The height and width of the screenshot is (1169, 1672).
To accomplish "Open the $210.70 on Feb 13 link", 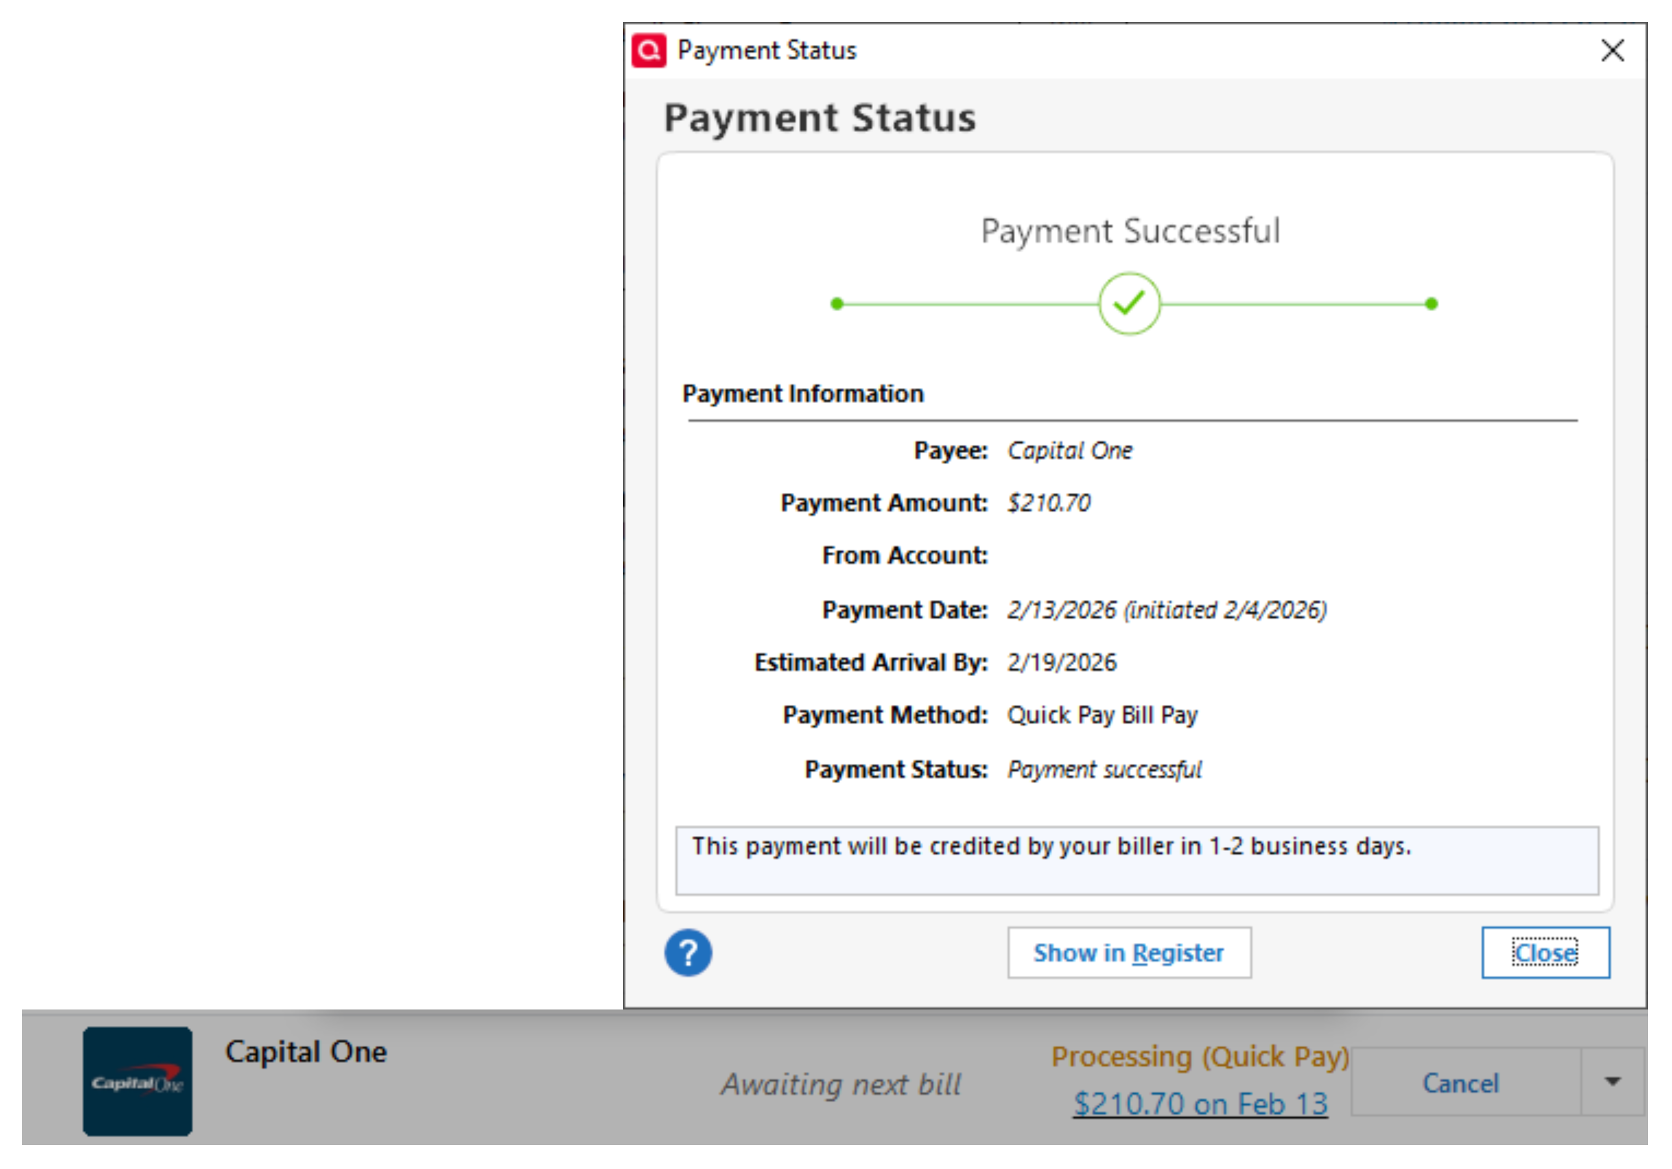I will point(1200,1104).
